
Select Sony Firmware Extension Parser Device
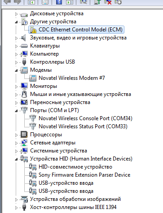coord(84,175)
